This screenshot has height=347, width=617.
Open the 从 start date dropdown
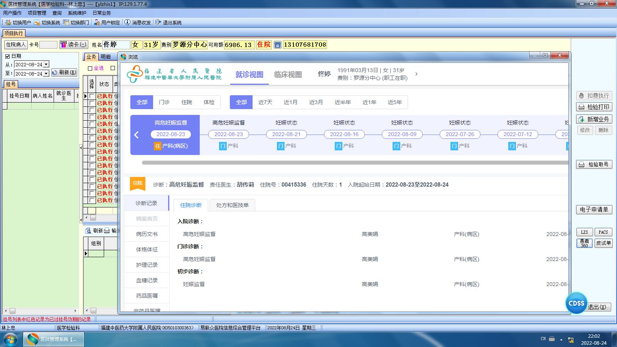coord(46,64)
